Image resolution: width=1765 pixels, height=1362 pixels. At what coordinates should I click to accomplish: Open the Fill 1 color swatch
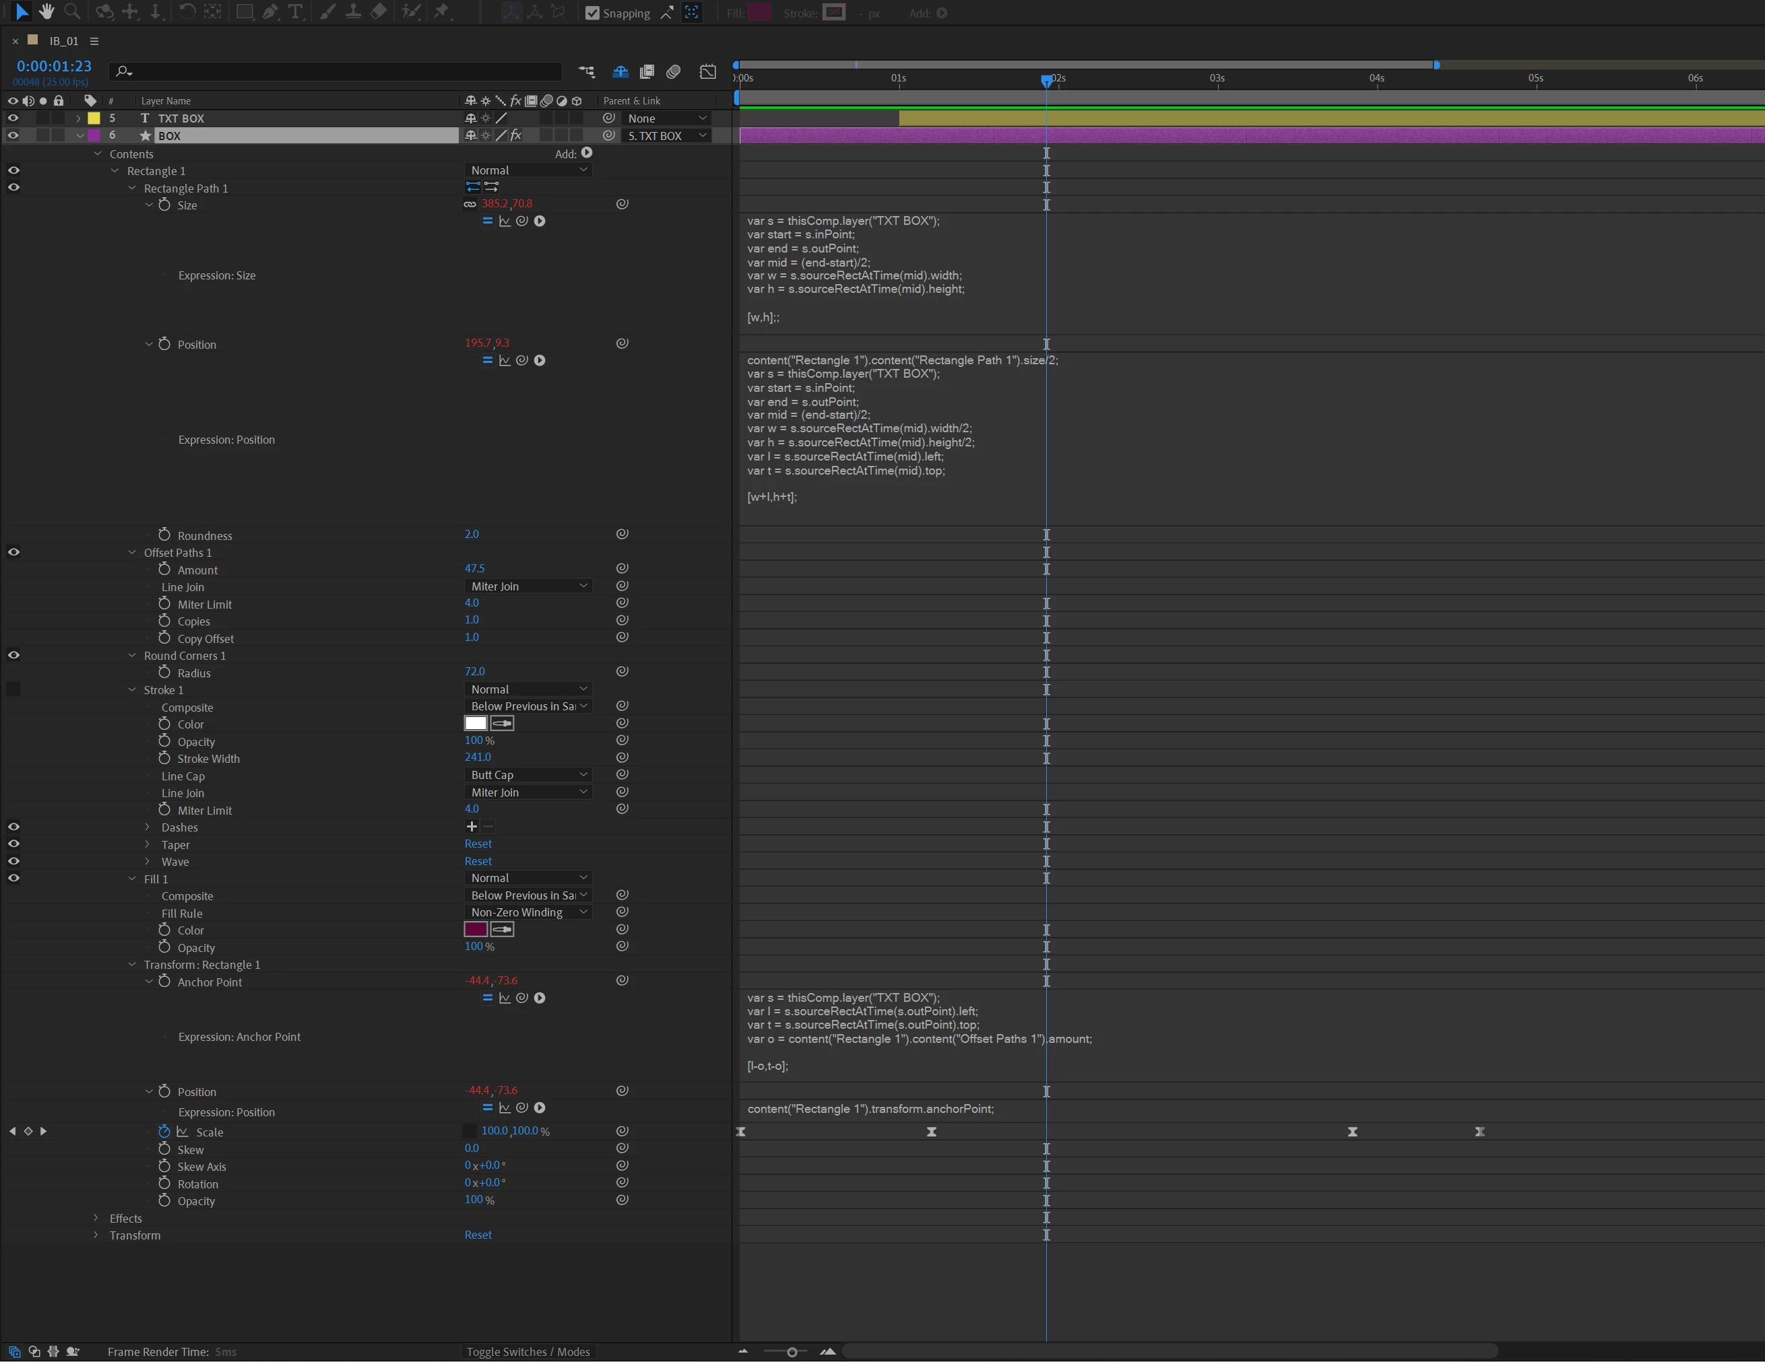click(475, 929)
